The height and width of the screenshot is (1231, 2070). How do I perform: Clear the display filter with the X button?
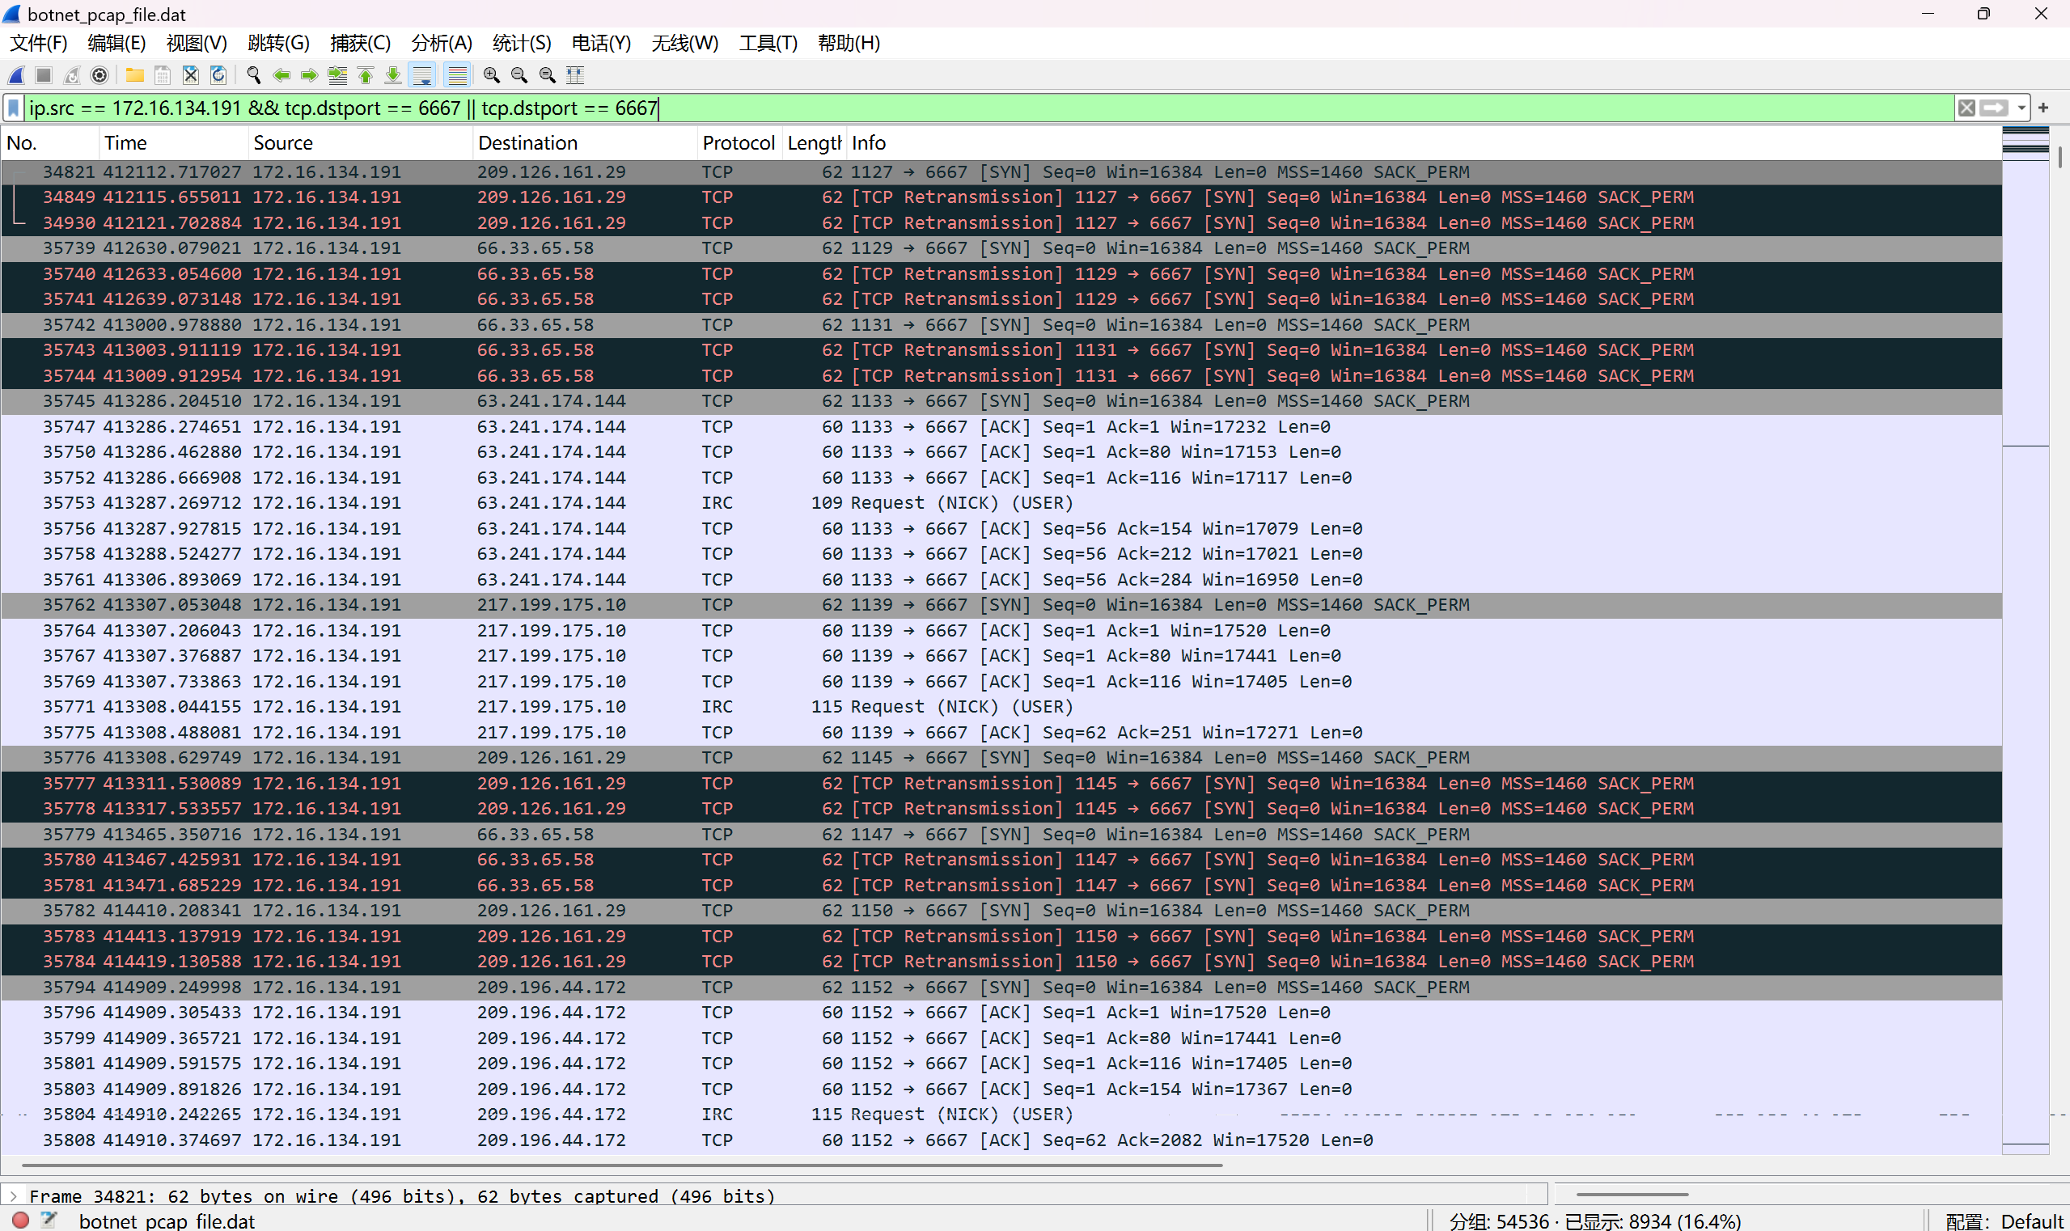pos(1966,108)
